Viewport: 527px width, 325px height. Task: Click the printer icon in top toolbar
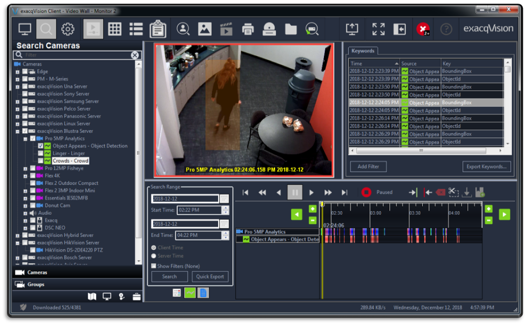pyautogui.click(x=248, y=29)
